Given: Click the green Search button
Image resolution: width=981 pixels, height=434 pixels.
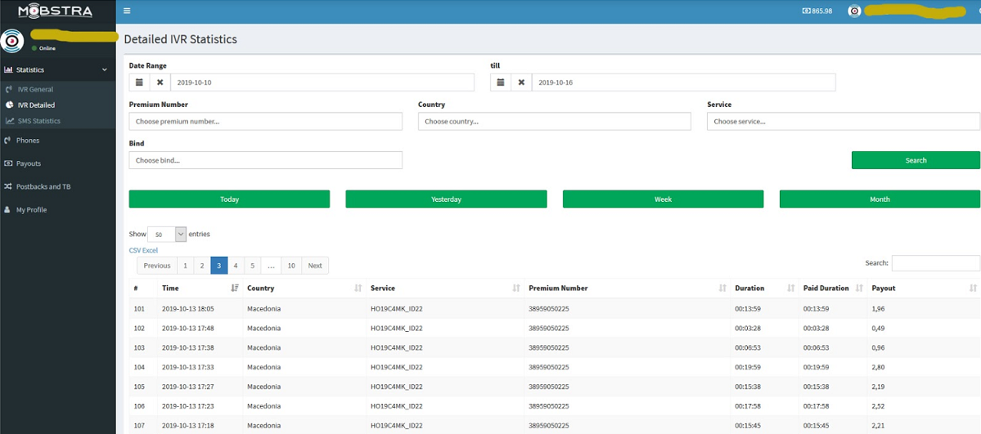Looking at the screenshot, I should (x=916, y=160).
